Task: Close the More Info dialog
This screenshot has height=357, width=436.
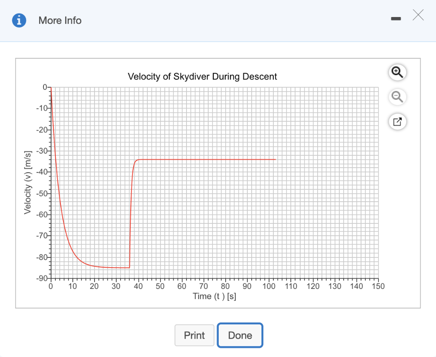Action: (418, 15)
